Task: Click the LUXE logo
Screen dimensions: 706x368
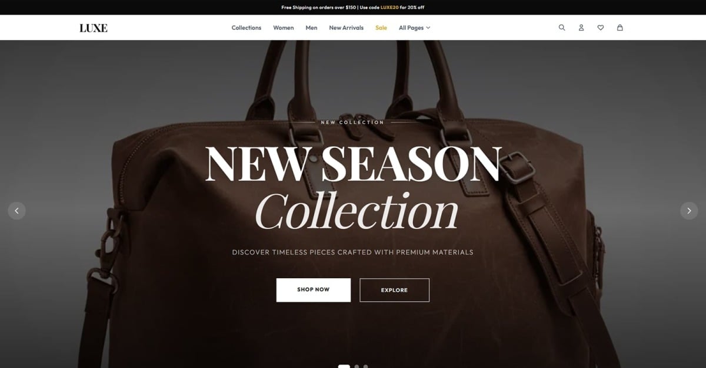Action: (x=94, y=28)
